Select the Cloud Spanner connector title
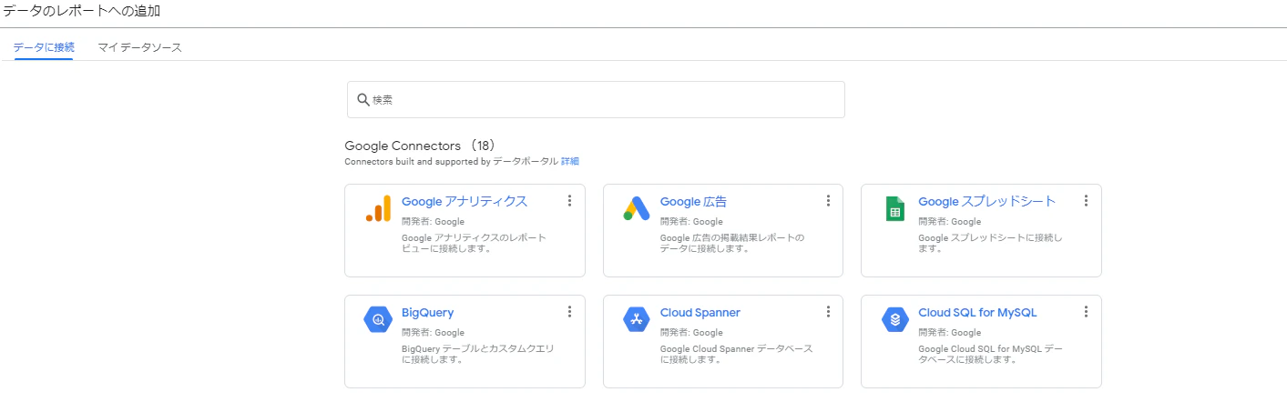1287x402 pixels. click(700, 313)
